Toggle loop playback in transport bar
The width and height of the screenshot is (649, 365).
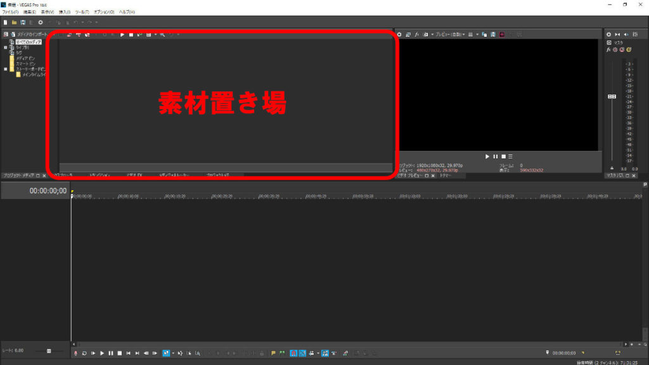(x=84, y=353)
